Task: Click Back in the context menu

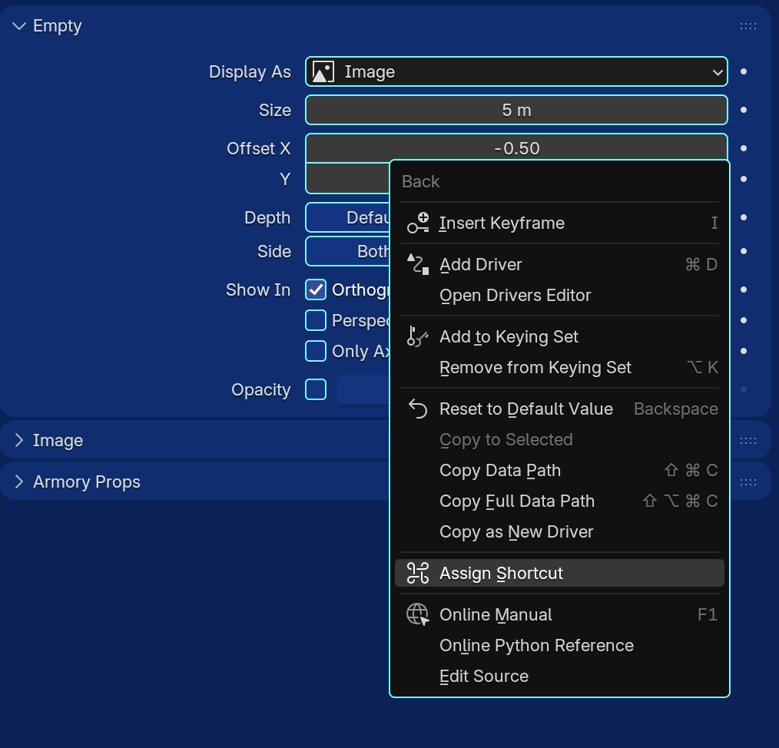Action: pos(420,181)
